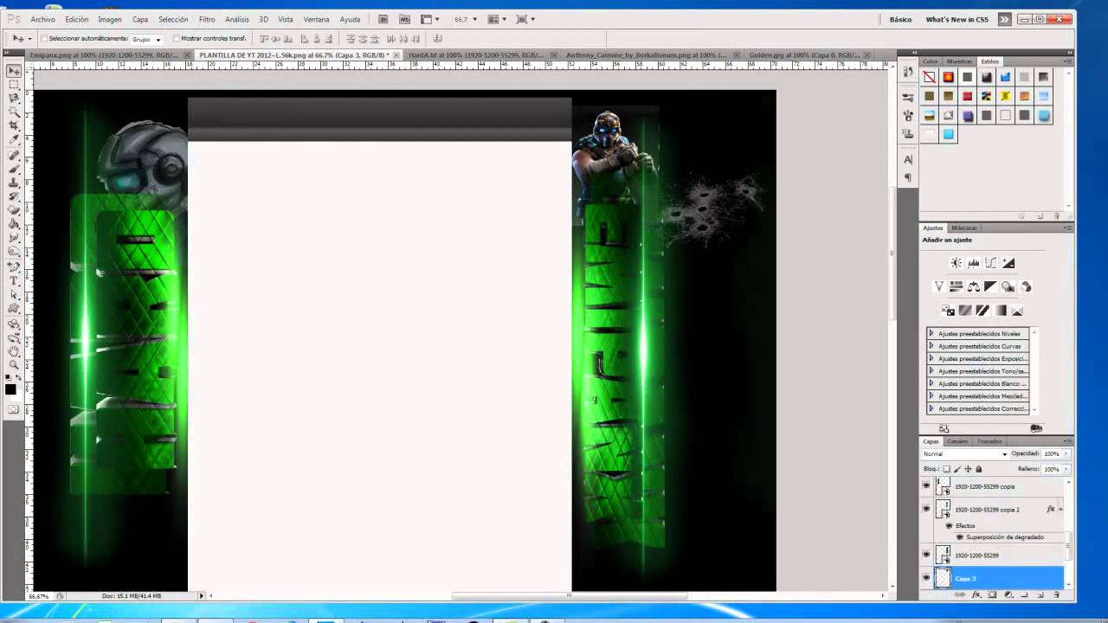Add a Vibrance adjustment
Viewport: 1108px width, 623px height.
point(939,286)
